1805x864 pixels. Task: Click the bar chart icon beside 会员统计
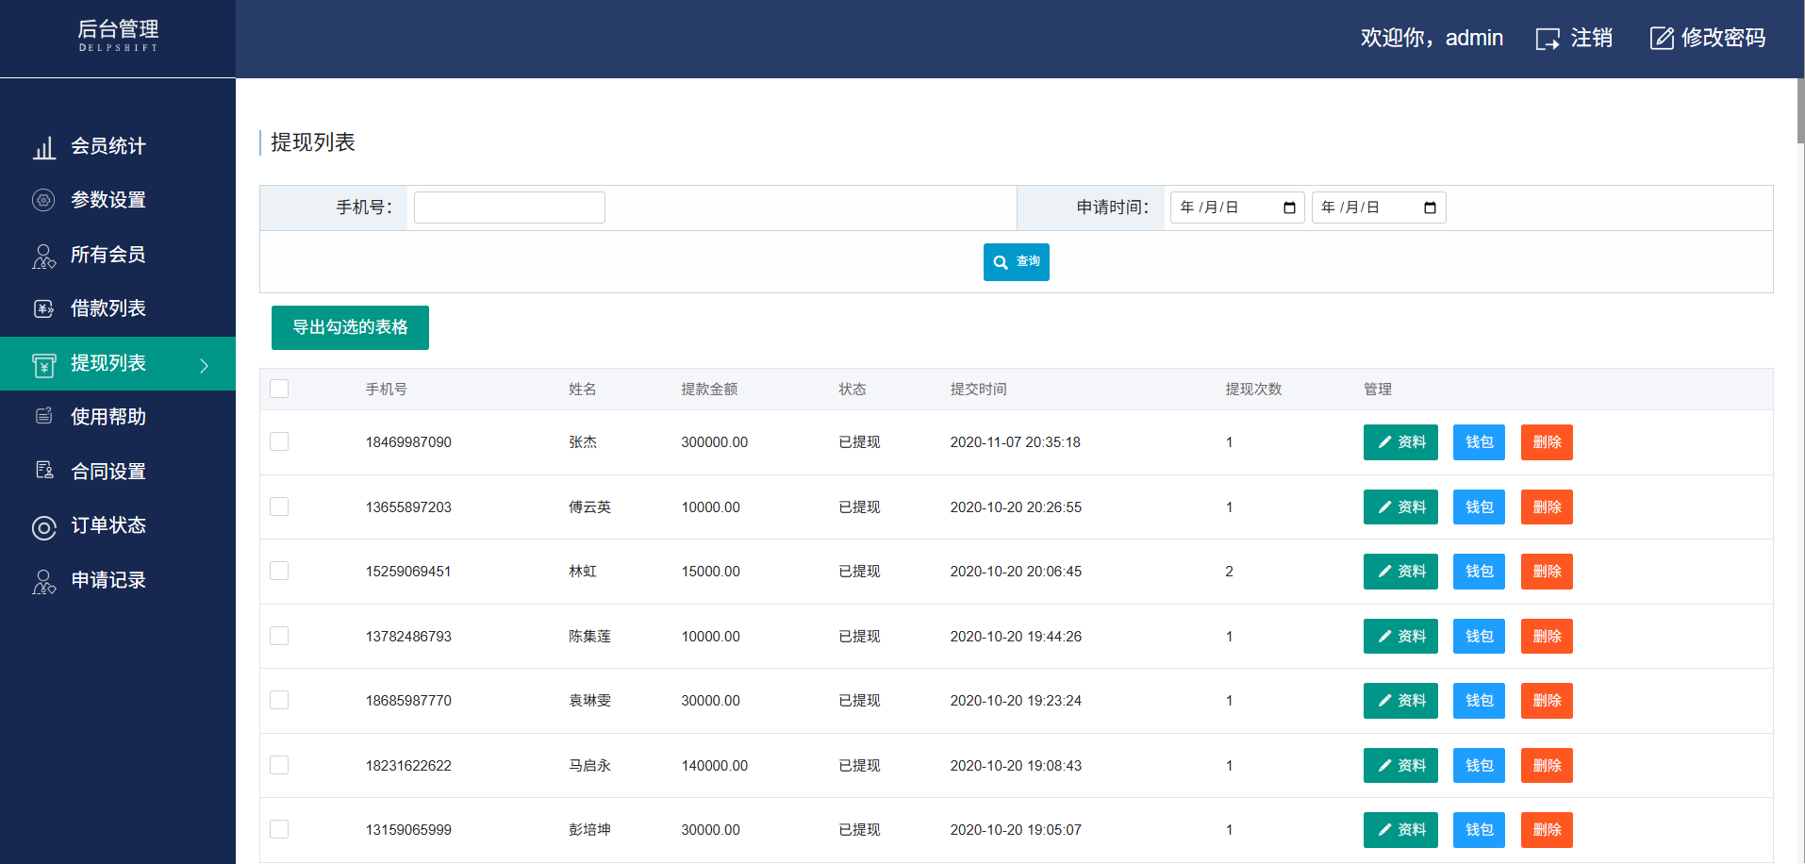click(x=43, y=147)
